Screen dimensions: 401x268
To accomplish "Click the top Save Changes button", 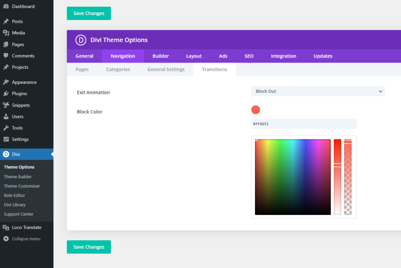I will [88, 13].
